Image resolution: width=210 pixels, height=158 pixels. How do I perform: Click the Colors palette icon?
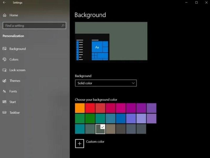pyautogui.click(x=4, y=59)
